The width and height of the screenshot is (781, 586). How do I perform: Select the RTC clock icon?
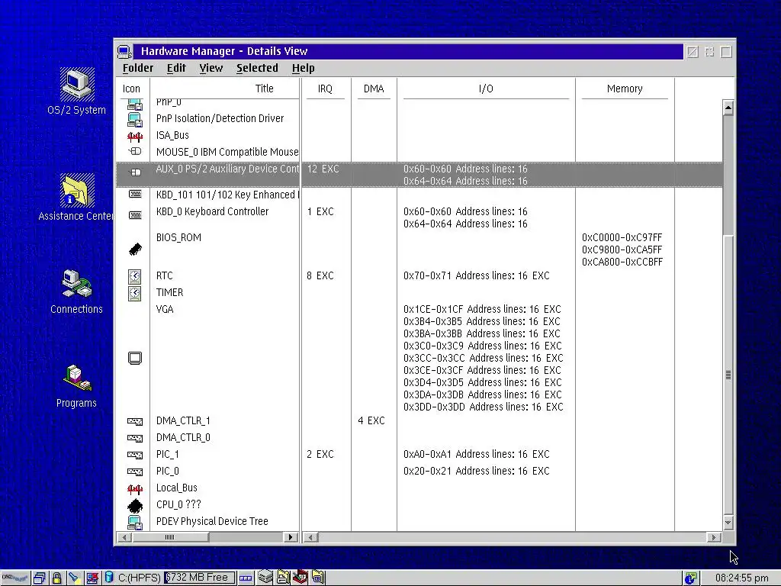(134, 276)
